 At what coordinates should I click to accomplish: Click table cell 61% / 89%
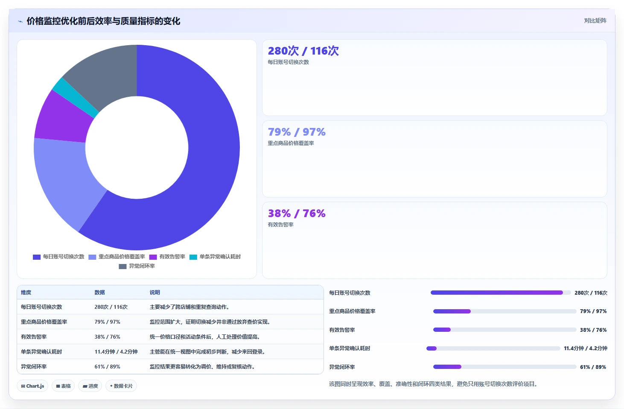coord(107,367)
